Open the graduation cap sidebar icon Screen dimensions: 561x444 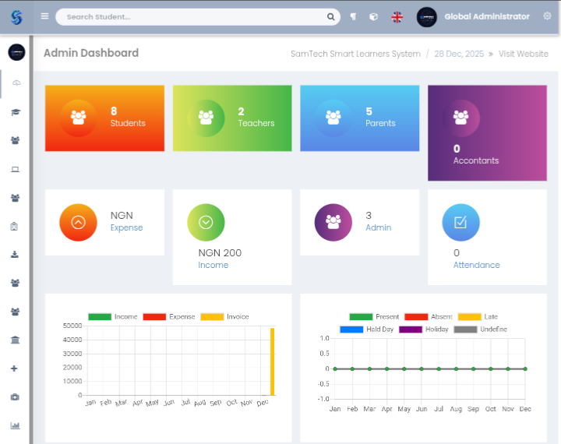tap(16, 112)
